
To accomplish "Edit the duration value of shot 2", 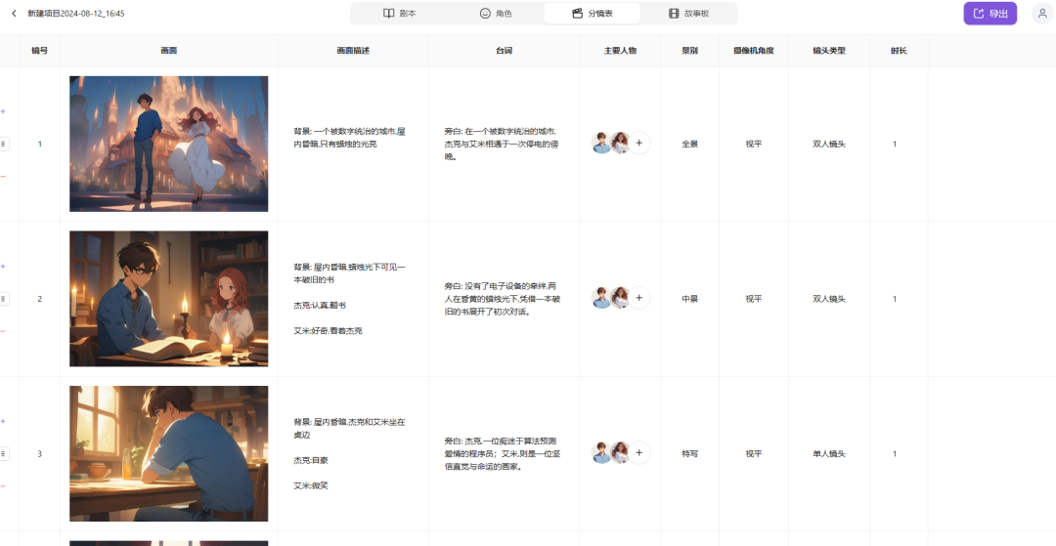I will [895, 299].
